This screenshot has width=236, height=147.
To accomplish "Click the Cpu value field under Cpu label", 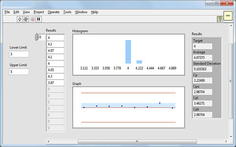I will coord(203,92).
